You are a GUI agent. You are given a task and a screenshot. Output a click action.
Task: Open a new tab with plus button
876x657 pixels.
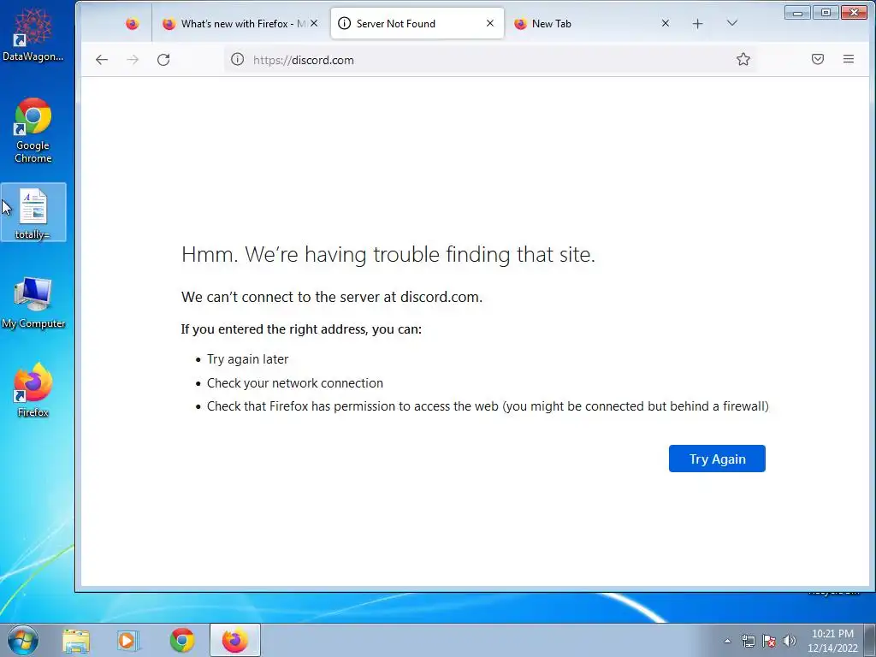[x=697, y=23]
